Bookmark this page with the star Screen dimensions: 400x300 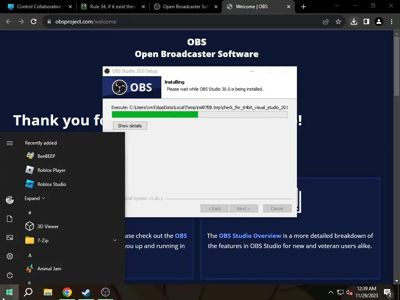tap(338, 22)
